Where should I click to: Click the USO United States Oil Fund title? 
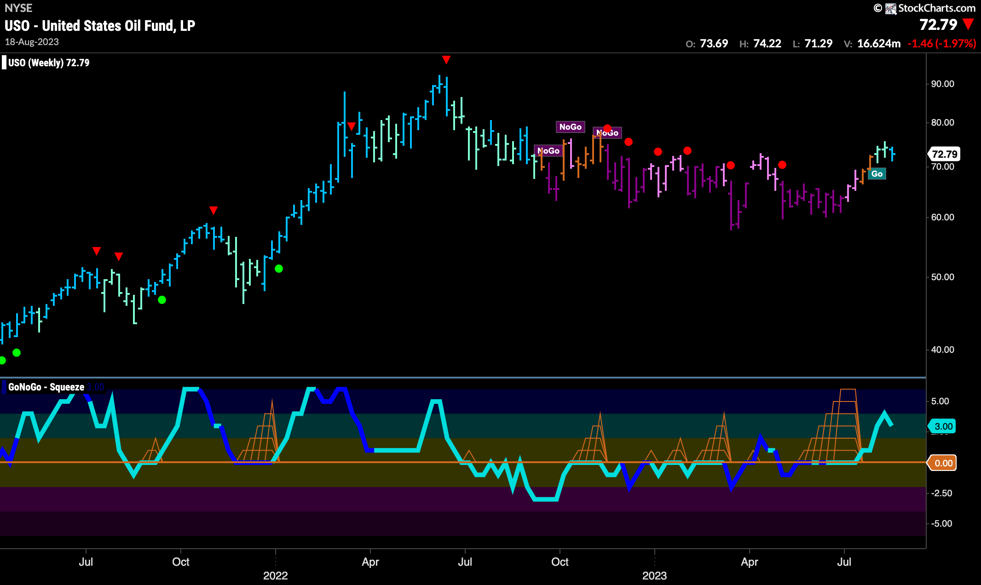tap(100, 26)
